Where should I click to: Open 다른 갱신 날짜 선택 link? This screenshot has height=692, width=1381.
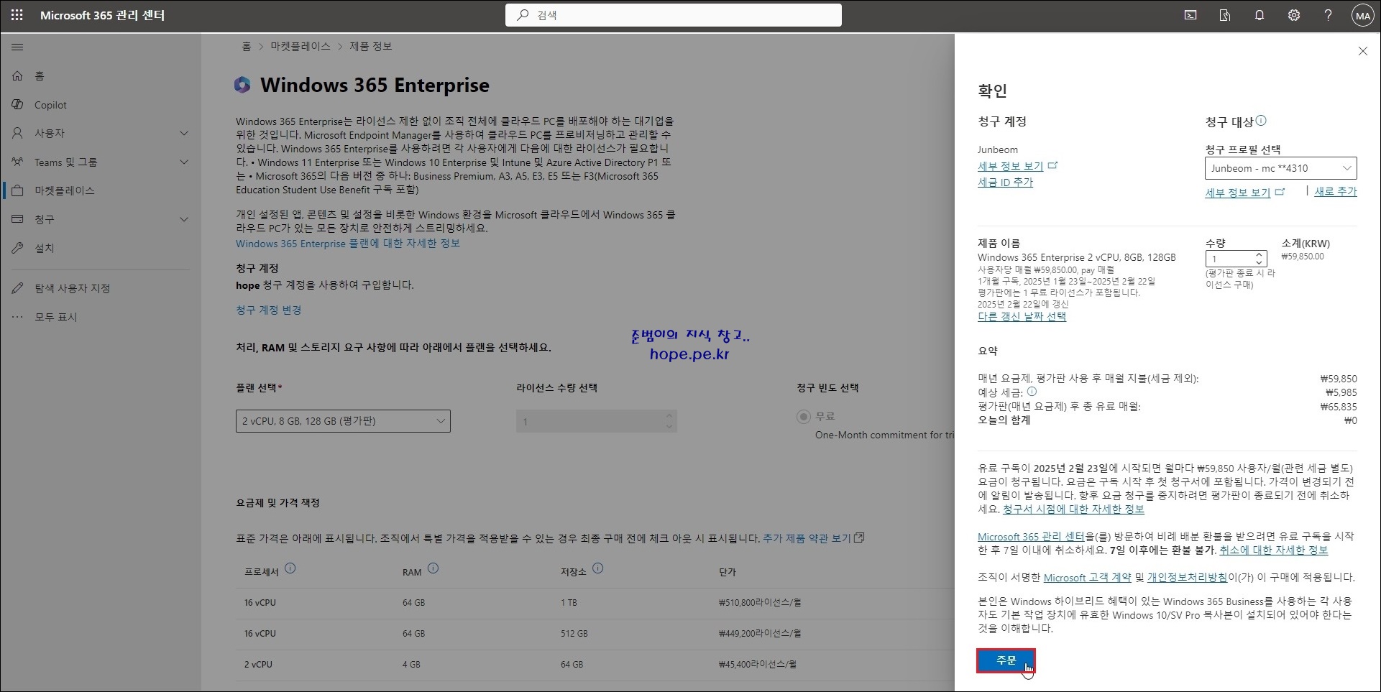click(1022, 316)
